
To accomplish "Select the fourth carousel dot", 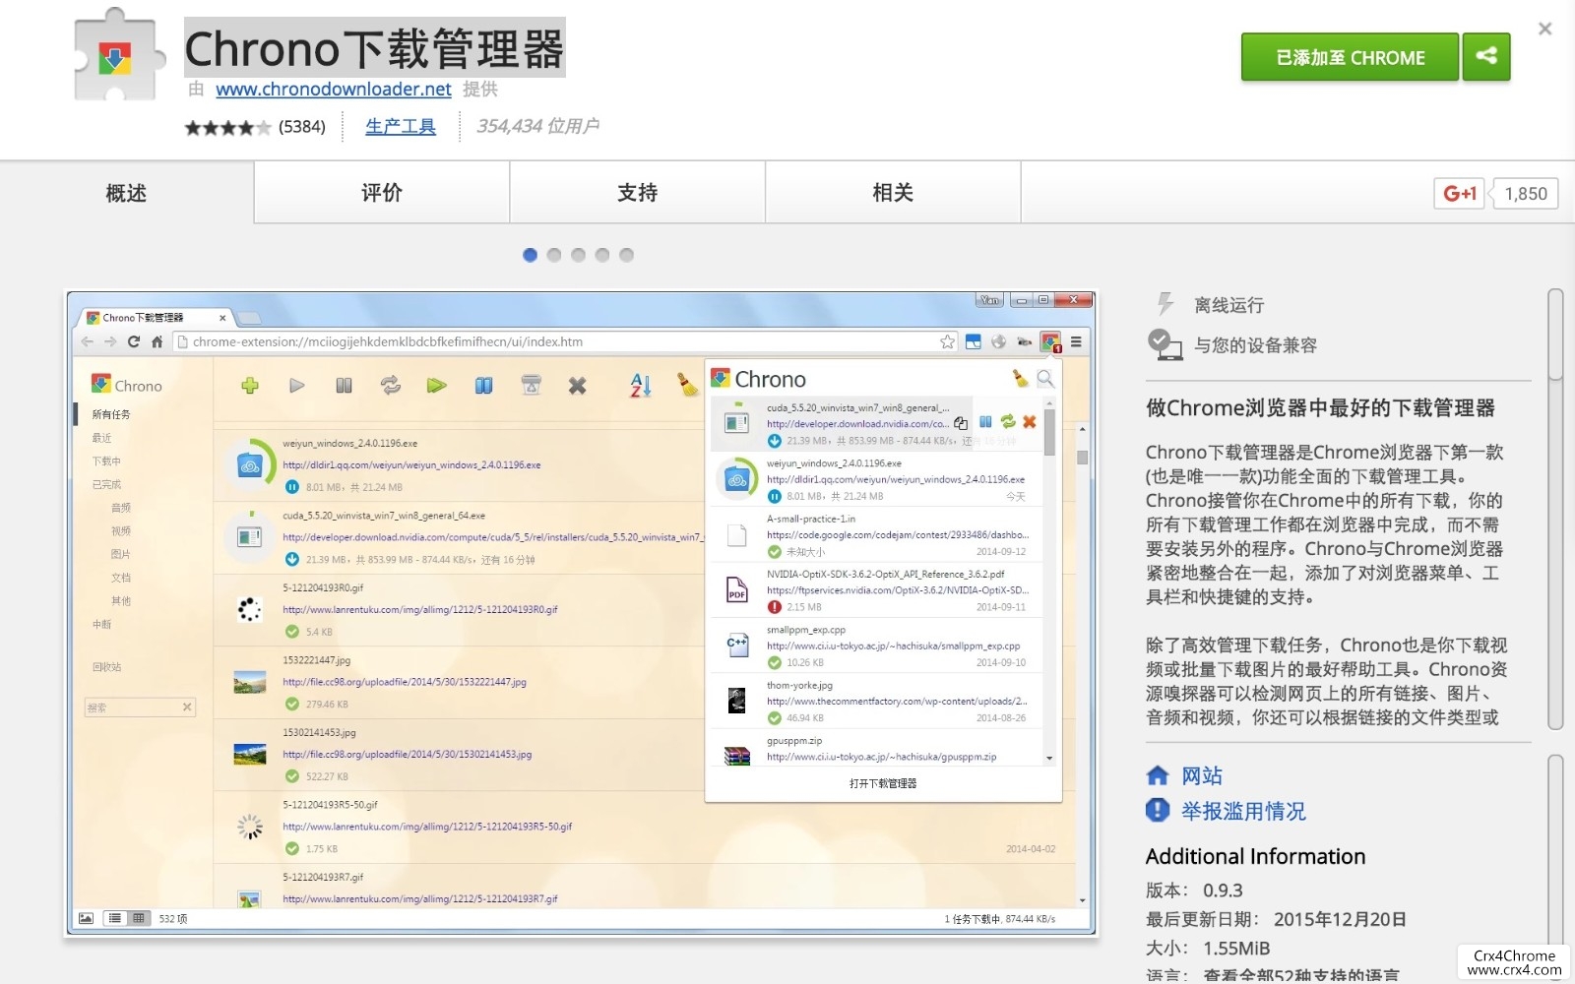I will 602,255.
